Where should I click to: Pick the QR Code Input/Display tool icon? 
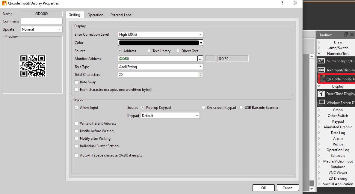point(322,79)
